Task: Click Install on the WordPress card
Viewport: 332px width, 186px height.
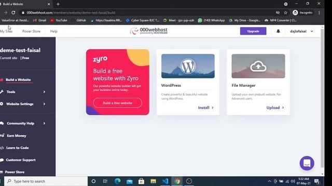Action: pos(205,107)
